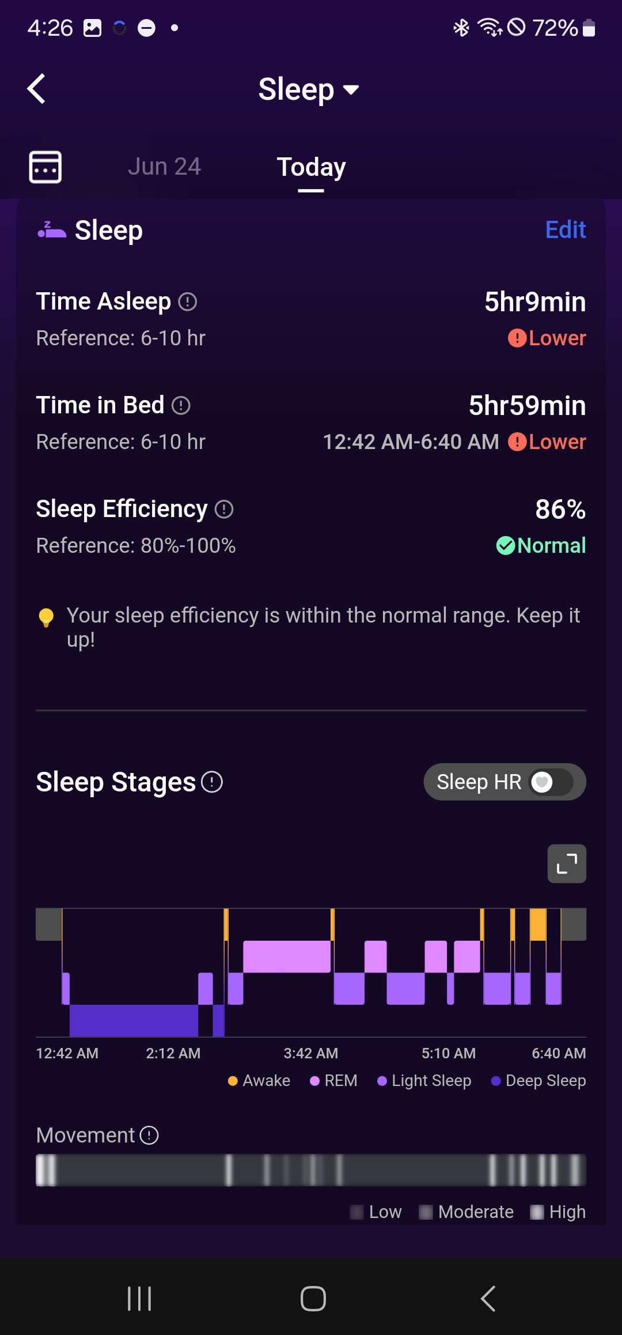This screenshot has height=1335, width=622.
Task: Tap the Movement intensity bar
Action: (311, 1170)
